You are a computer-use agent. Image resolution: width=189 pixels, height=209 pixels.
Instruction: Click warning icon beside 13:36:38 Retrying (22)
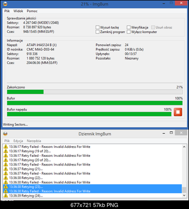tap(5, 178)
